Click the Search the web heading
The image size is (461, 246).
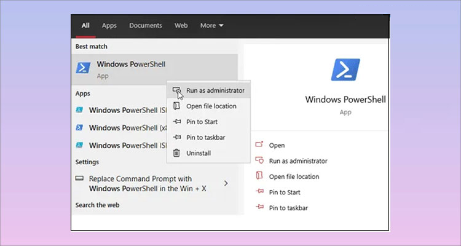pos(97,205)
